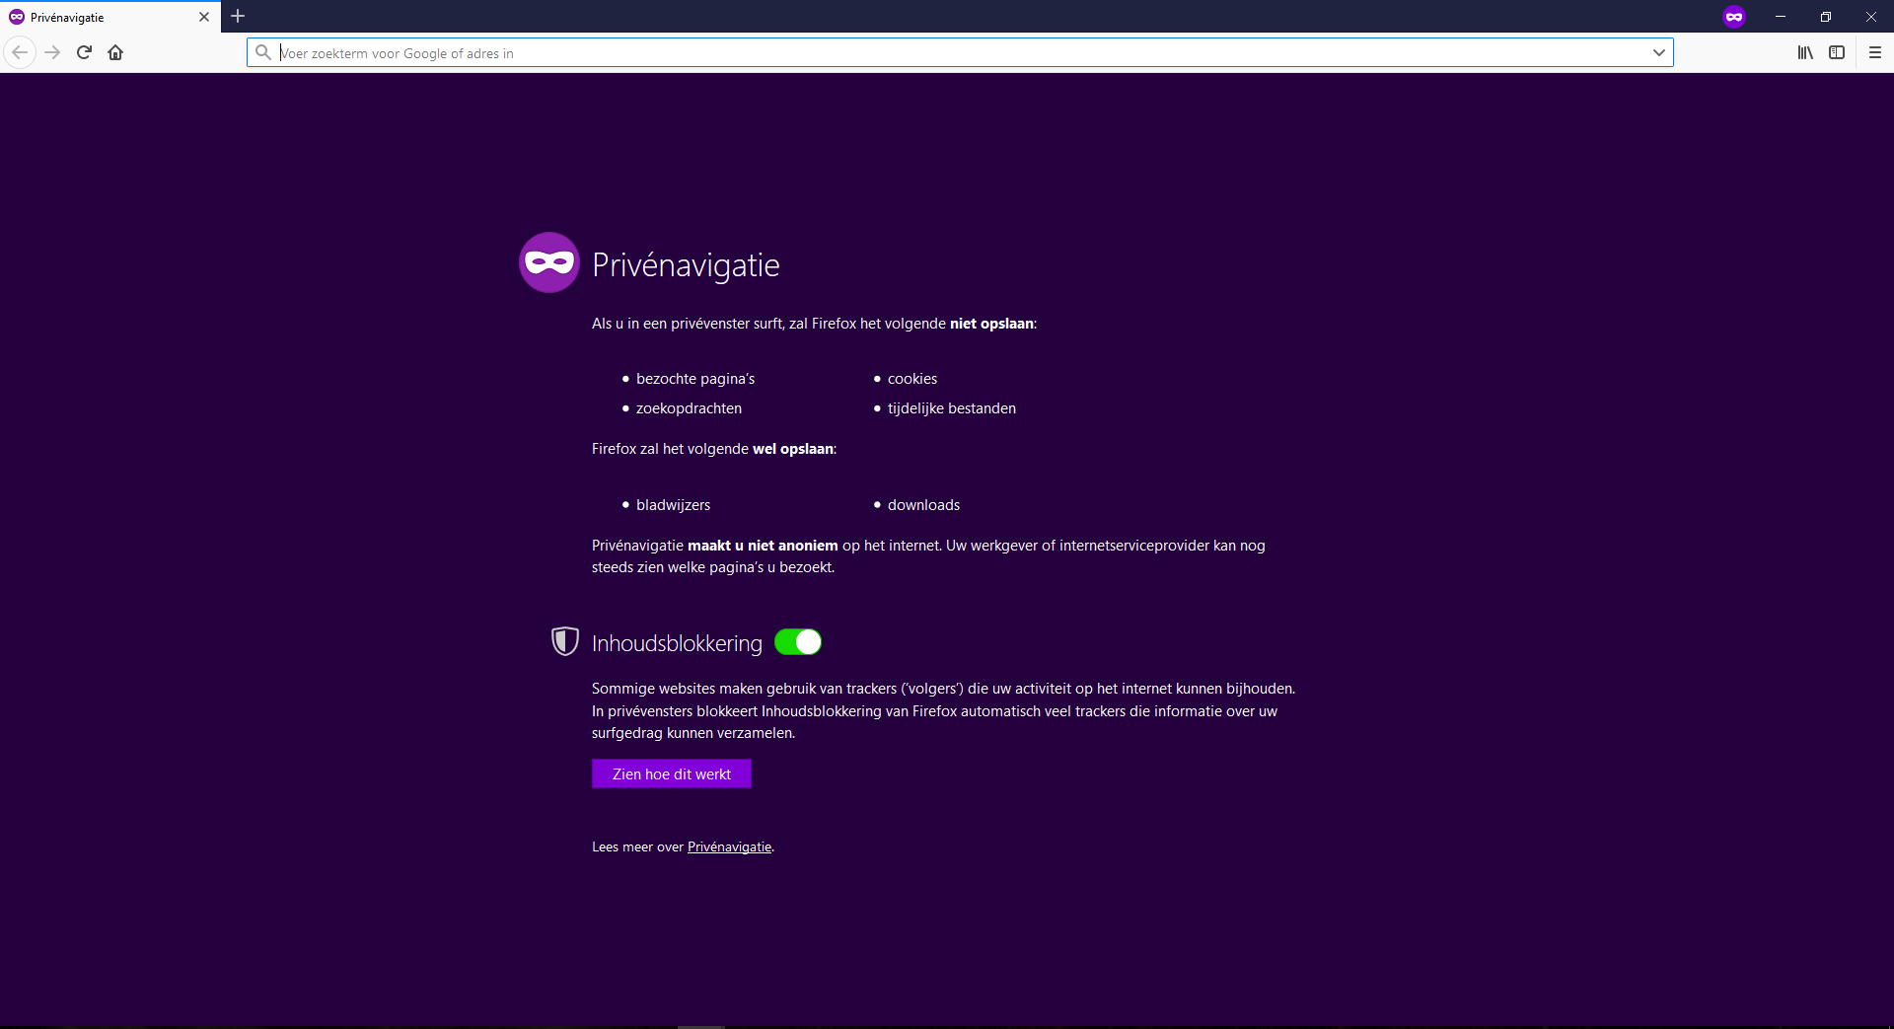1894x1029 pixels.
Task: Focus the address and search bar
Action: (x=960, y=52)
